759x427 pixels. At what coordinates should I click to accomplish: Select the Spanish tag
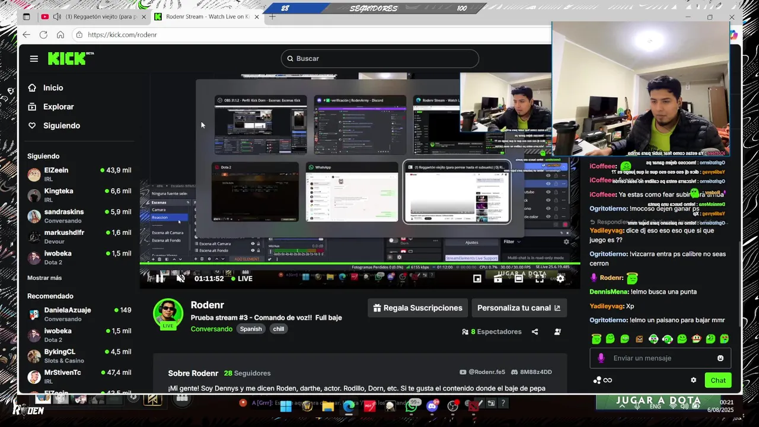click(251, 329)
